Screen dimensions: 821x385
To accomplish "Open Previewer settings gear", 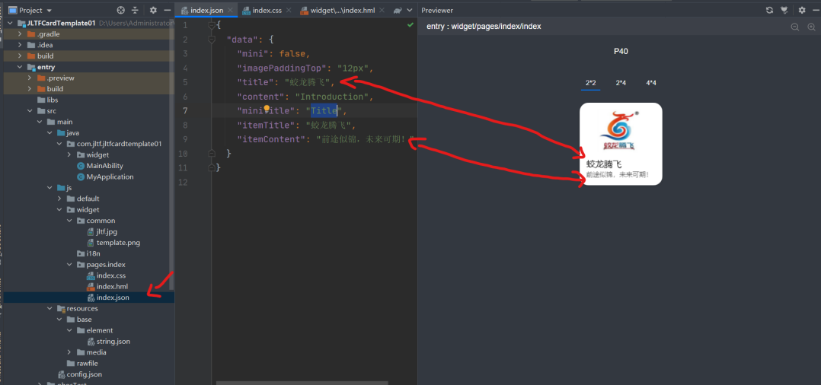I will [801, 10].
